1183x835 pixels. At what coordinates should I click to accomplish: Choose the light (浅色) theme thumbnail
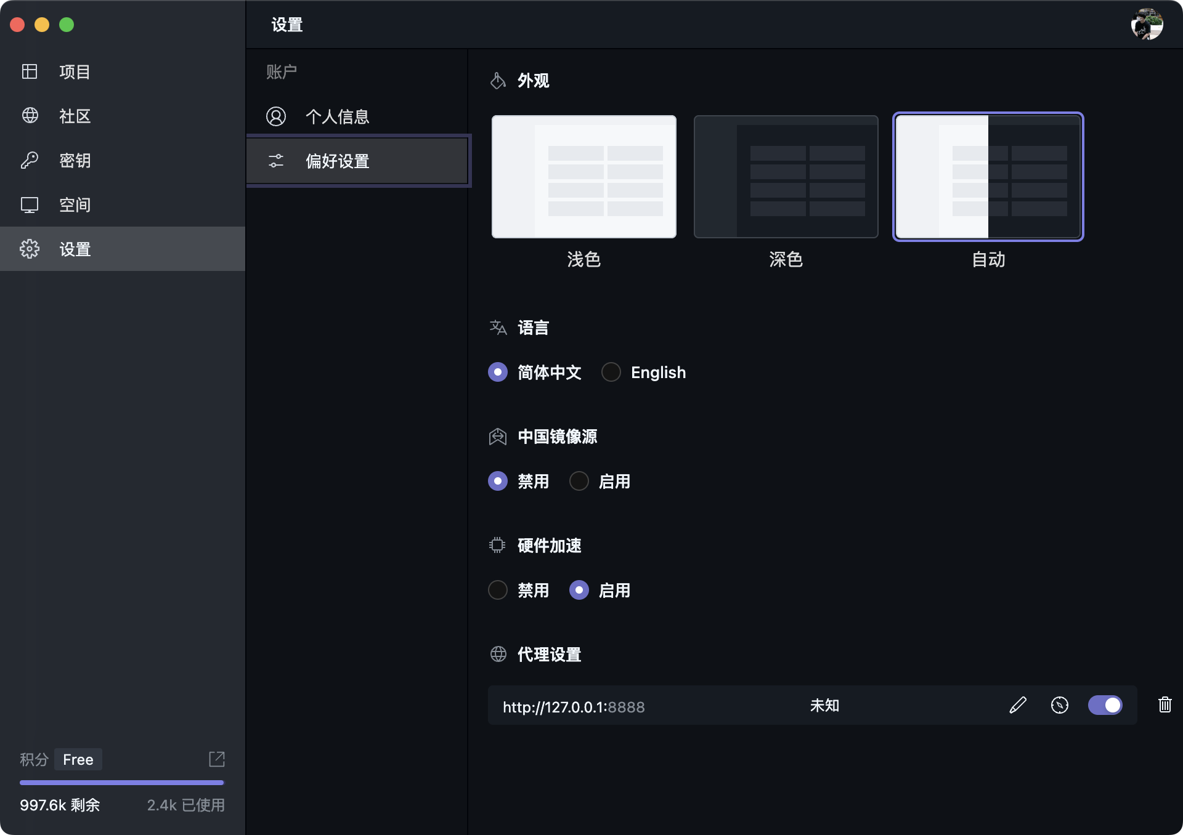click(x=583, y=177)
